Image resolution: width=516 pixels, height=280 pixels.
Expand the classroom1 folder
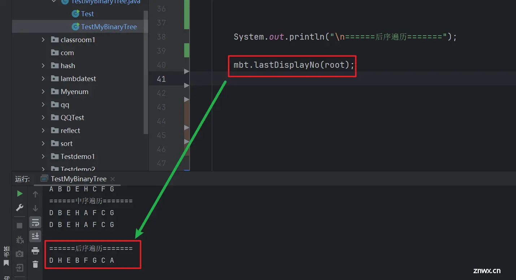pyautogui.click(x=43, y=40)
